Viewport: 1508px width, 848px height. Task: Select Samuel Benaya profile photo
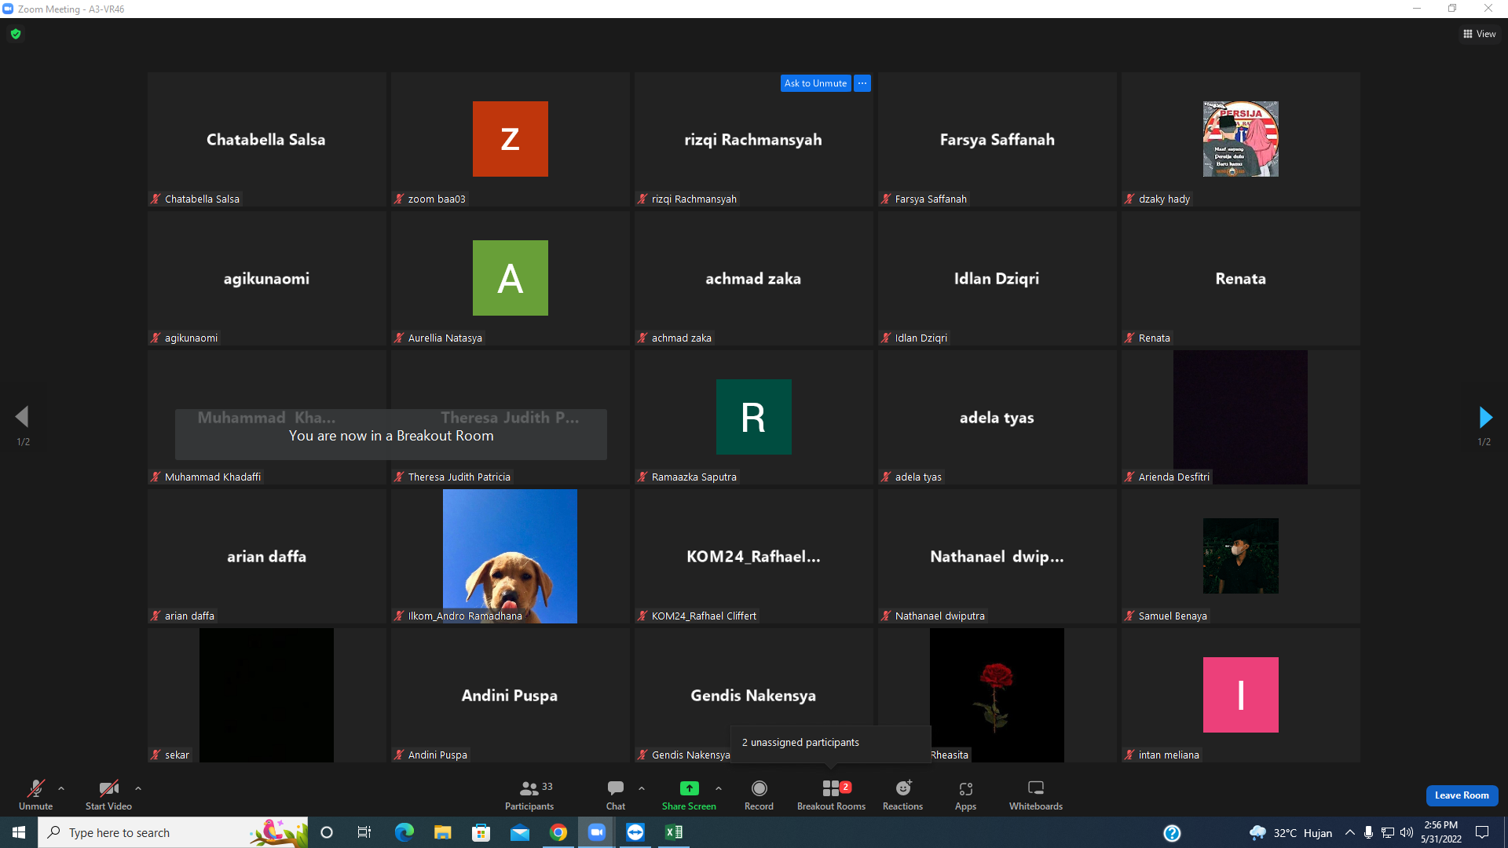point(1241,556)
